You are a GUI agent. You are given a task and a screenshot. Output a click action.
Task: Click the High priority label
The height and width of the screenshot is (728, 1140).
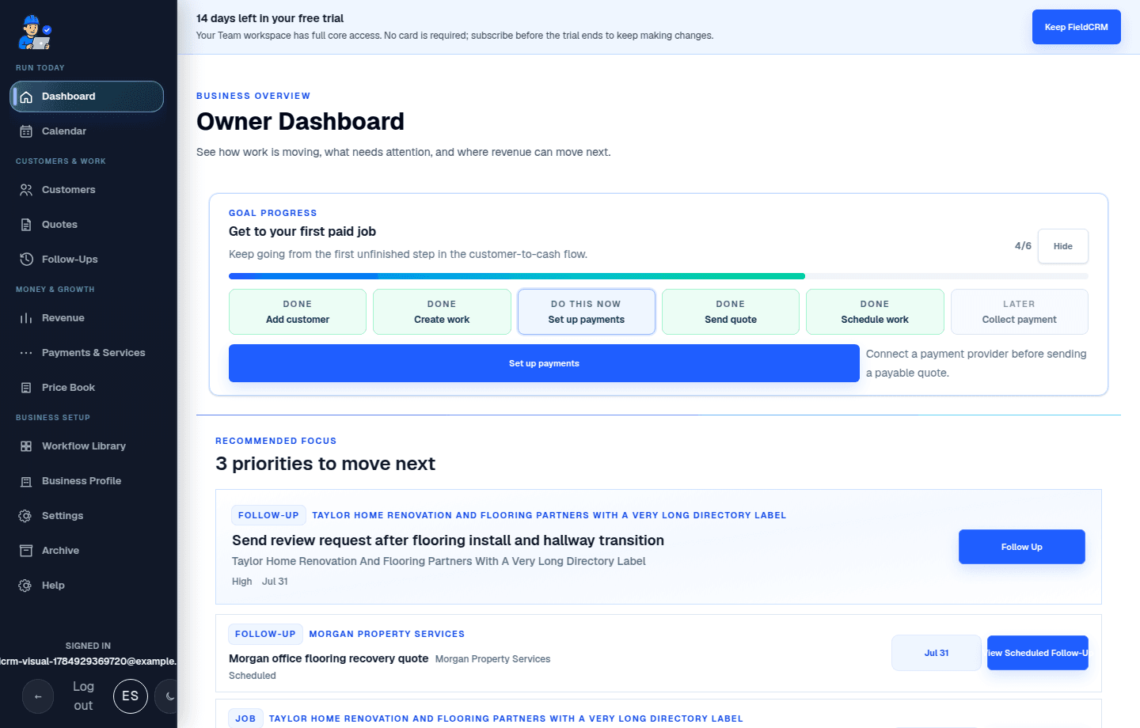point(241,582)
